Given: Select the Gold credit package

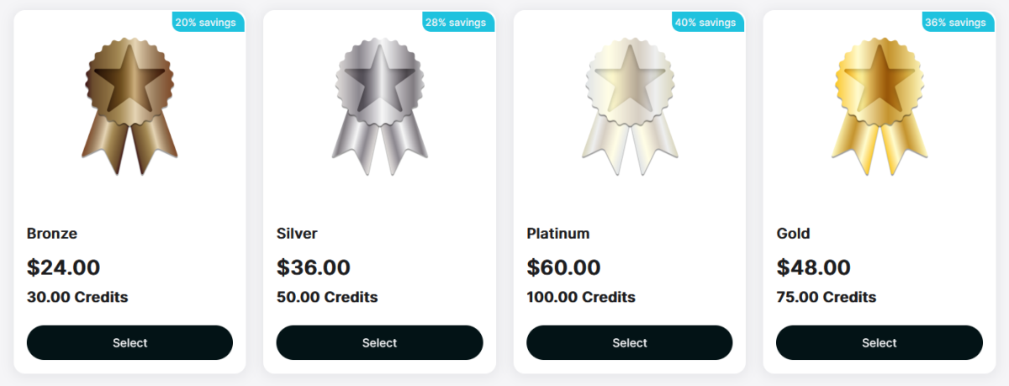Looking at the screenshot, I should point(879,342).
